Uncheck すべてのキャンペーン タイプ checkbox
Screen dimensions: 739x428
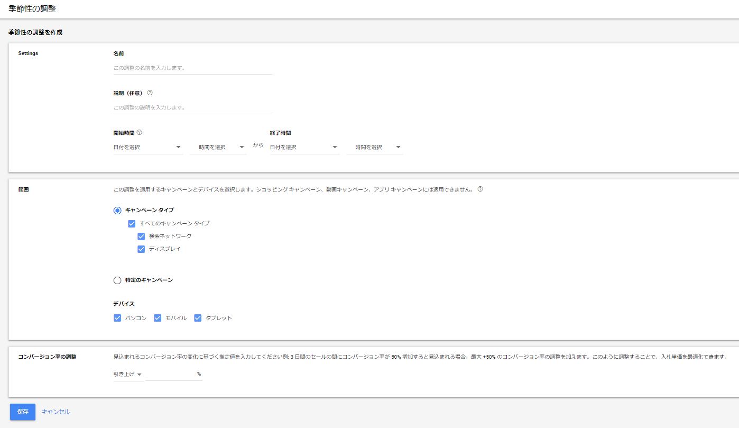click(132, 223)
